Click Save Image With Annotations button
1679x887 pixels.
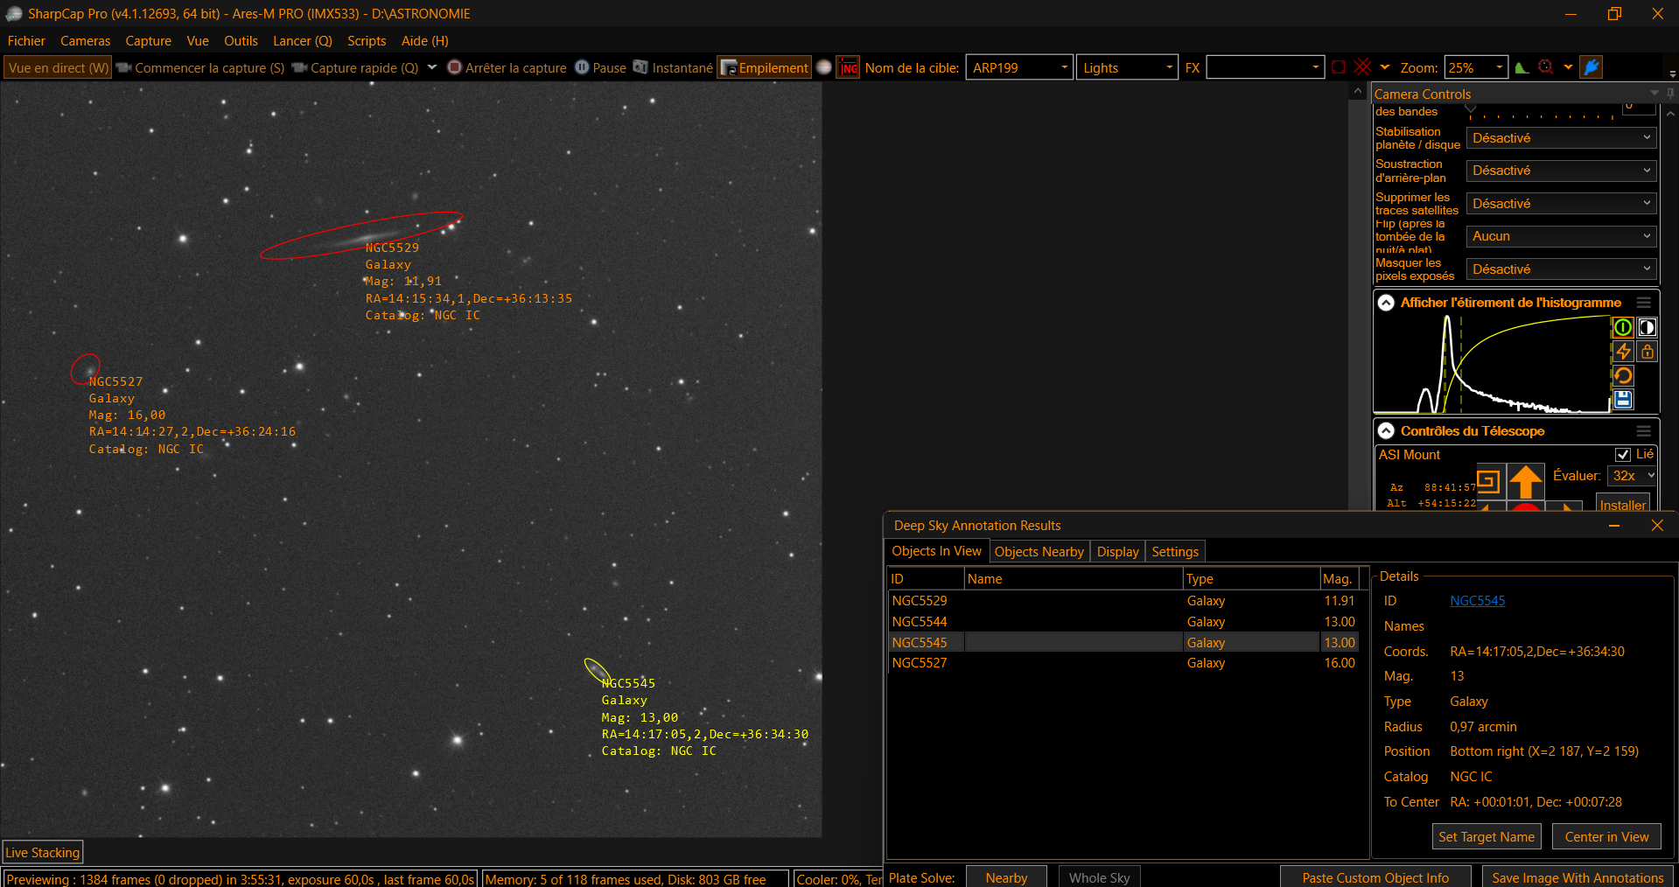point(1578,877)
